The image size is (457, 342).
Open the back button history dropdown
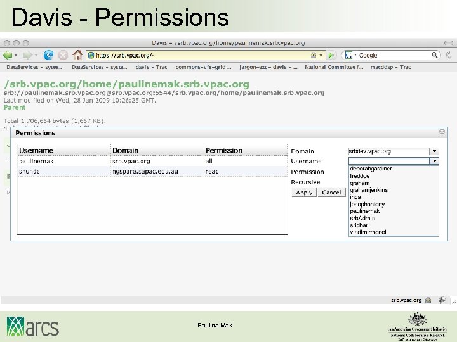[15, 55]
